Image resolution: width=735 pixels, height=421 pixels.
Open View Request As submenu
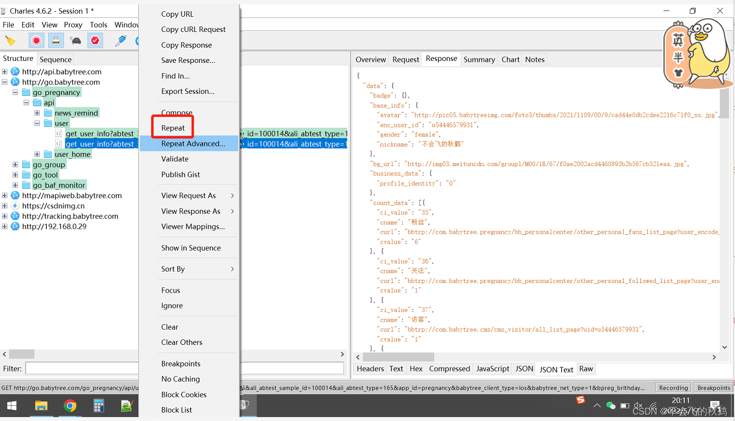point(190,196)
